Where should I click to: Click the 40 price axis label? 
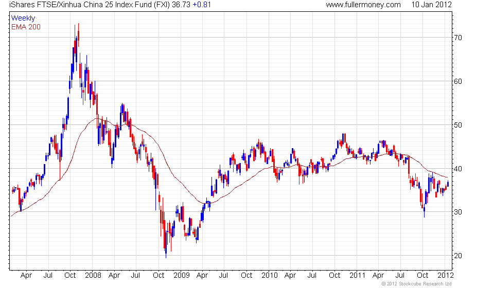coord(458,169)
